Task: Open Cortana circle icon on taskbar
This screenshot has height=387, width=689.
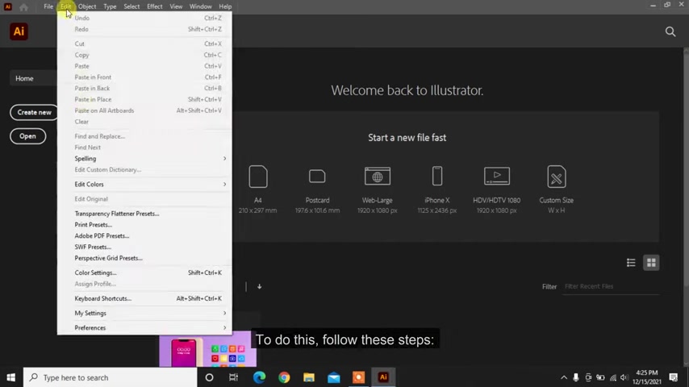Action: pyautogui.click(x=209, y=377)
